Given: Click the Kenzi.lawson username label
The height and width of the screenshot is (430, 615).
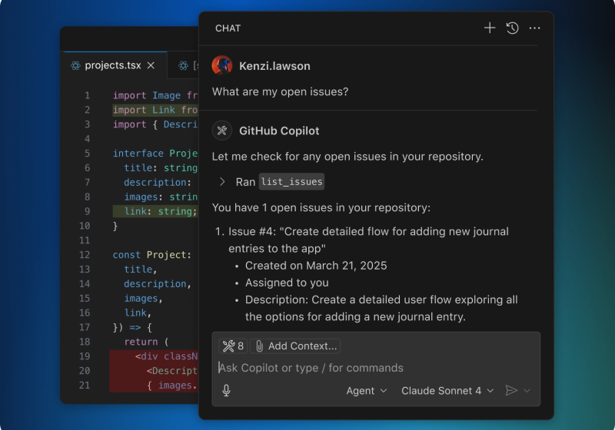Looking at the screenshot, I should 274,66.
